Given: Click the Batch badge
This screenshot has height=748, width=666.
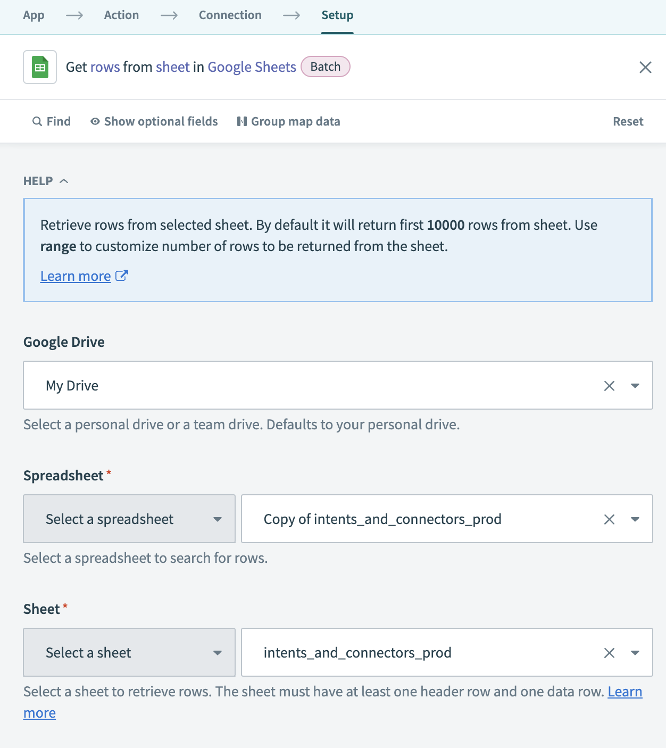Looking at the screenshot, I should click(325, 67).
